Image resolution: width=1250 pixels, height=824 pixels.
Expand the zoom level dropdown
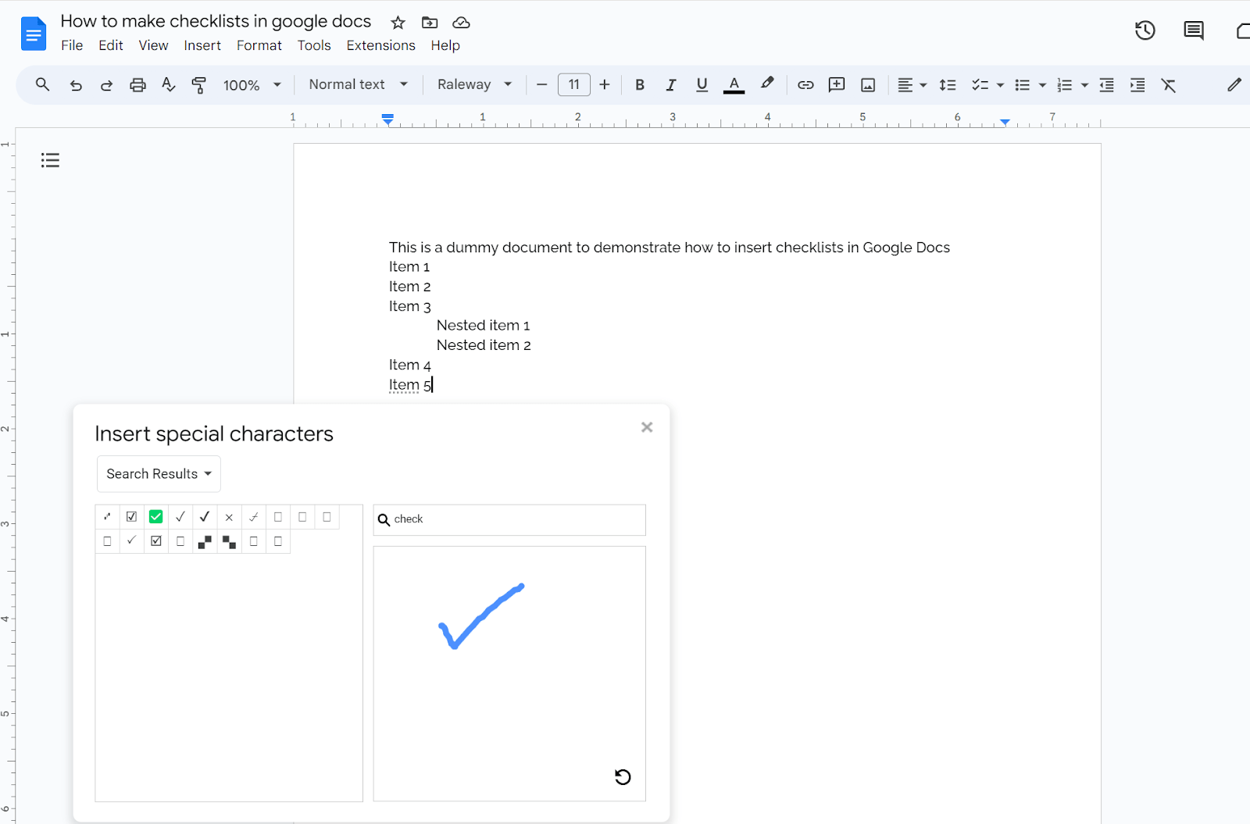click(x=251, y=84)
